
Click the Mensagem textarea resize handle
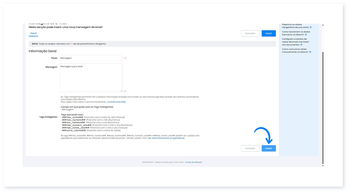(x=121, y=91)
